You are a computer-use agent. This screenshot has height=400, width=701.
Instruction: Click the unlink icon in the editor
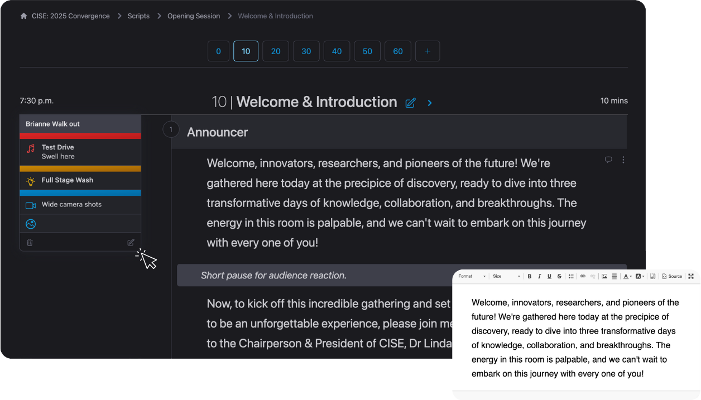[593, 276]
